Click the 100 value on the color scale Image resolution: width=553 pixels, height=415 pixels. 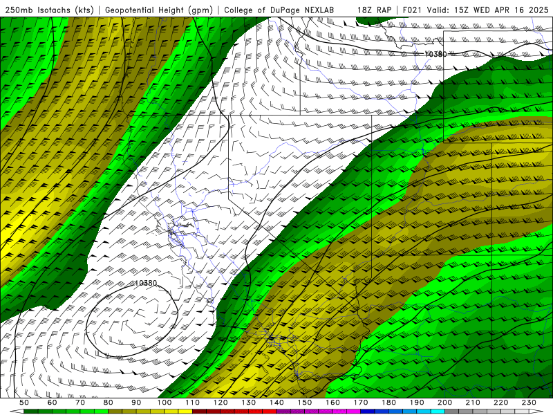[x=165, y=403]
